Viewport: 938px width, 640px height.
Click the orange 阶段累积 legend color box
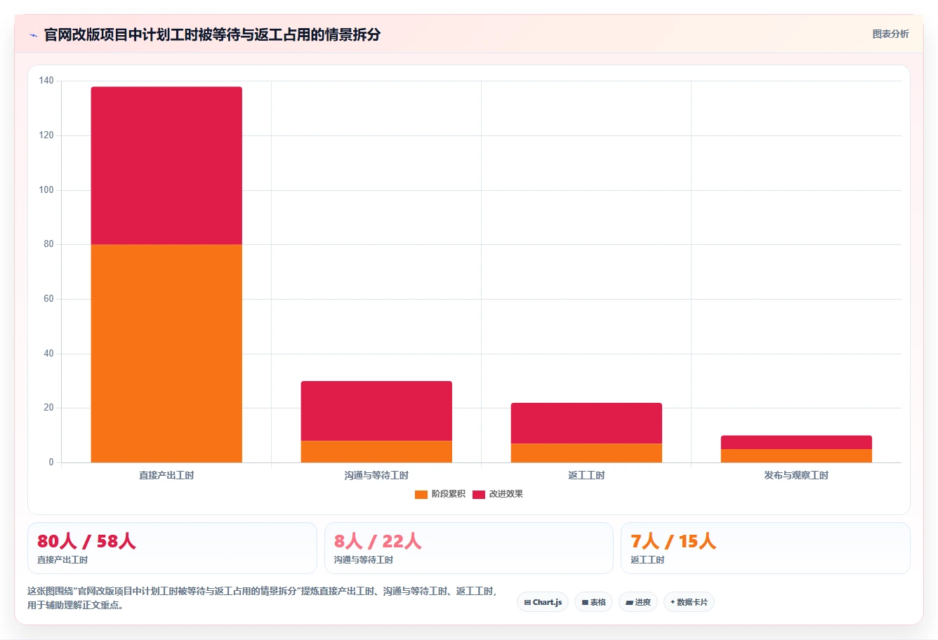421,494
